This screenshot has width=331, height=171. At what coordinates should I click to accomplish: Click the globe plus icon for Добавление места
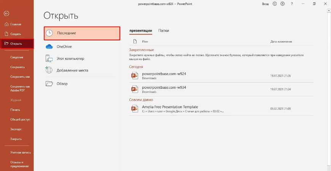click(49, 70)
